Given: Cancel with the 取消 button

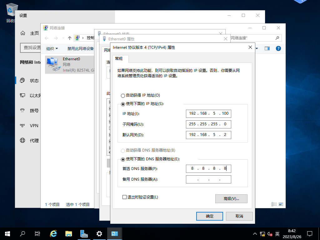Looking at the screenshot, I should (x=239, y=216).
